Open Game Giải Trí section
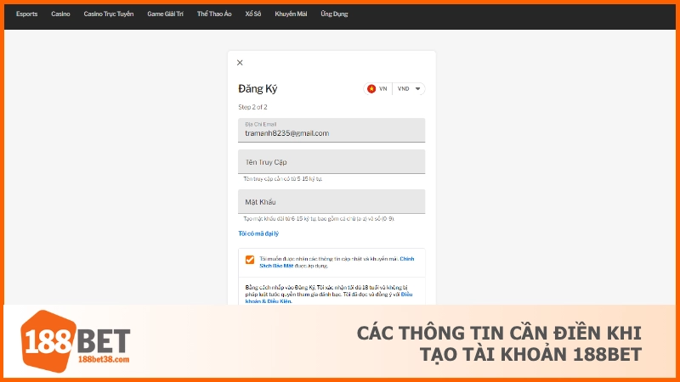The width and height of the screenshot is (680, 382). point(165,14)
